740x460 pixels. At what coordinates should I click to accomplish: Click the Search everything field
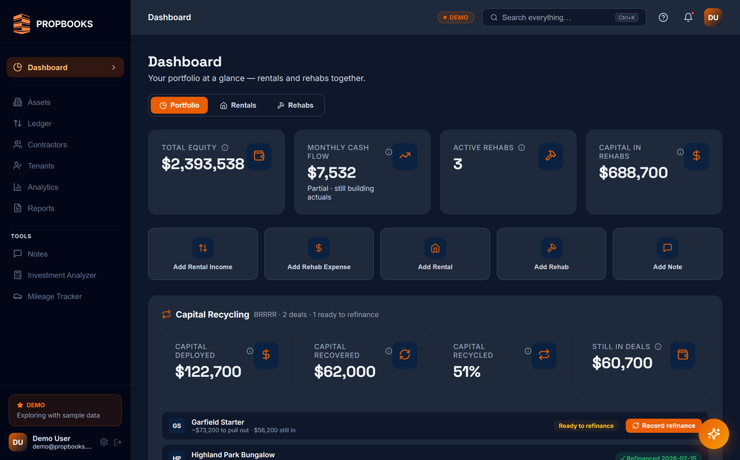tap(564, 17)
